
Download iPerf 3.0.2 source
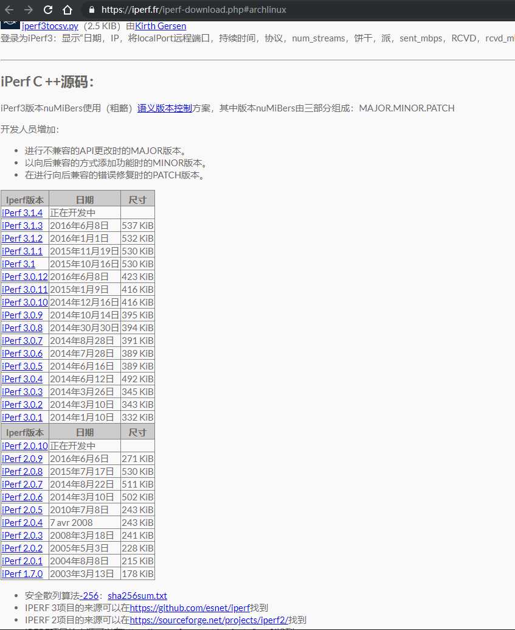pyautogui.click(x=22, y=405)
